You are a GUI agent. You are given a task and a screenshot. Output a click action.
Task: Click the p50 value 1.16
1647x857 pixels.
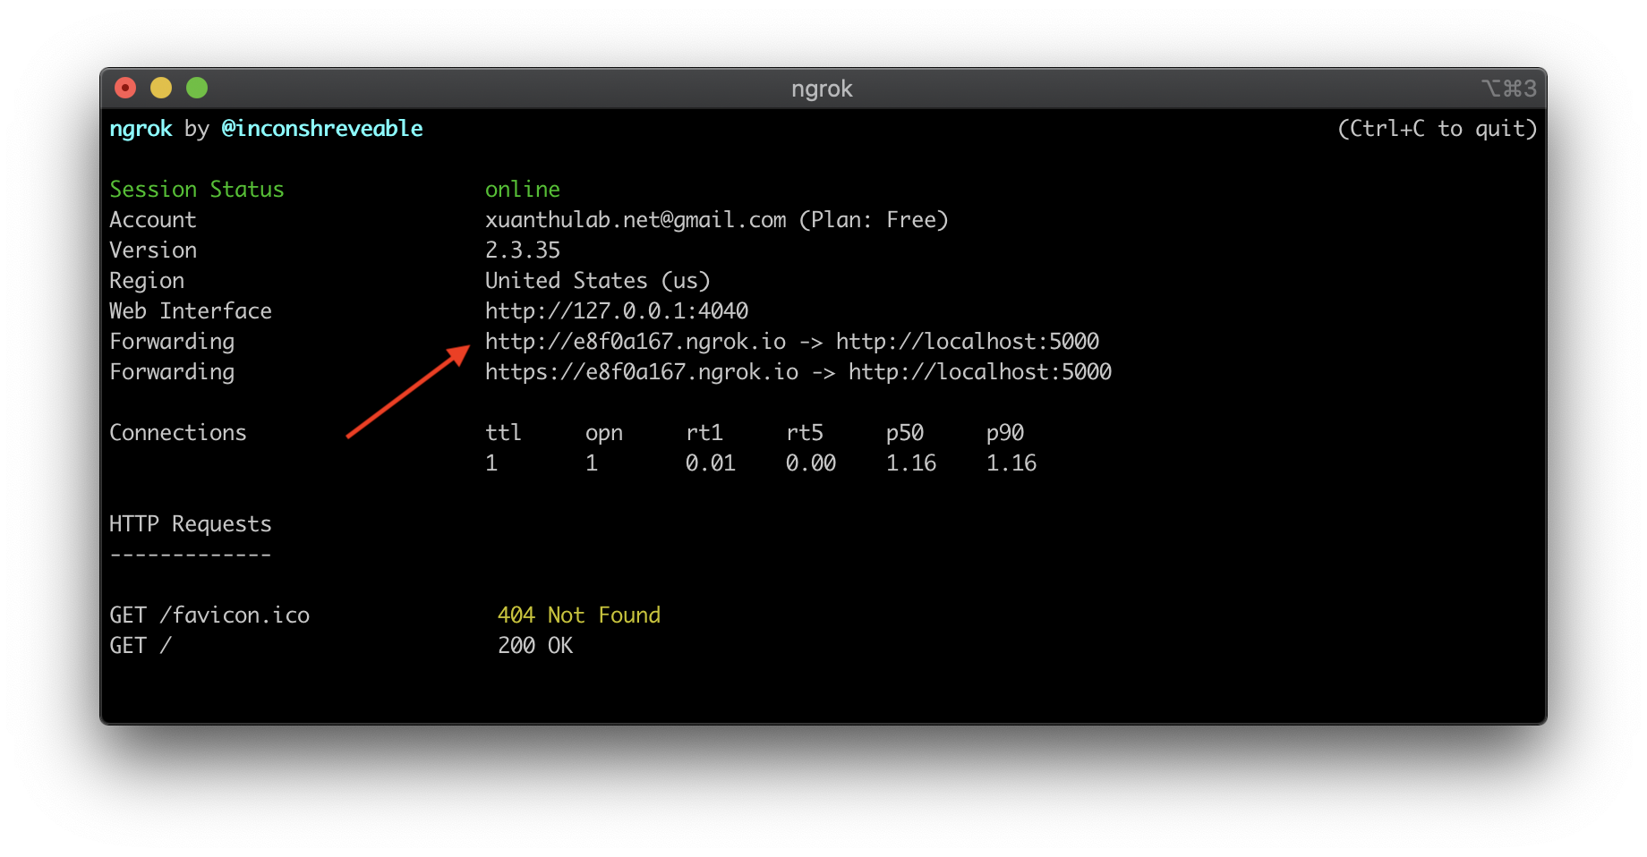click(911, 463)
